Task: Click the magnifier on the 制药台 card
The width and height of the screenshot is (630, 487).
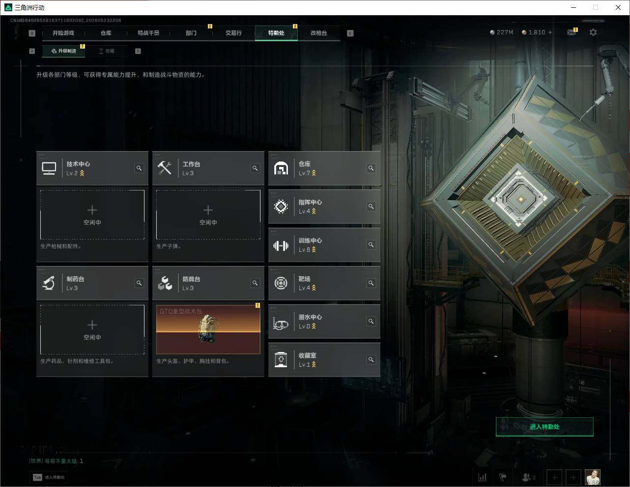Action: click(139, 283)
